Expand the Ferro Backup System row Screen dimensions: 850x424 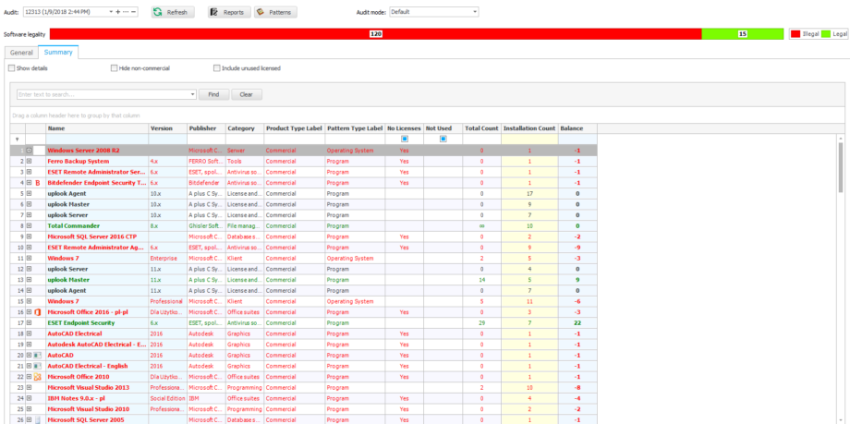[x=30, y=161]
